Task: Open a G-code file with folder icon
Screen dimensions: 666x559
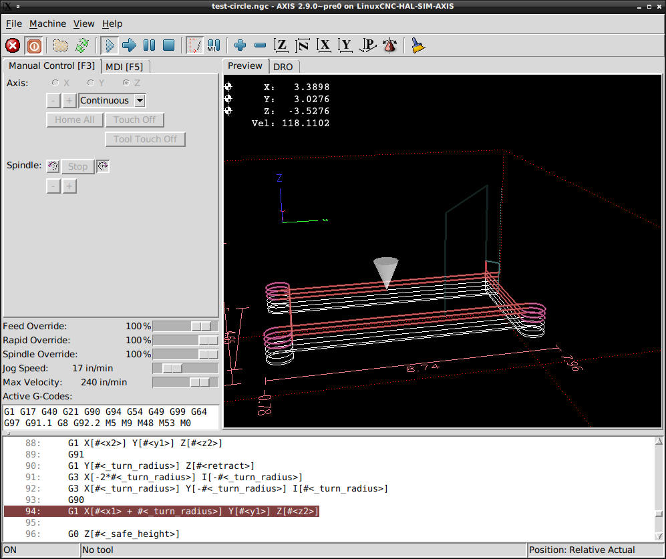Action: coord(61,45)
